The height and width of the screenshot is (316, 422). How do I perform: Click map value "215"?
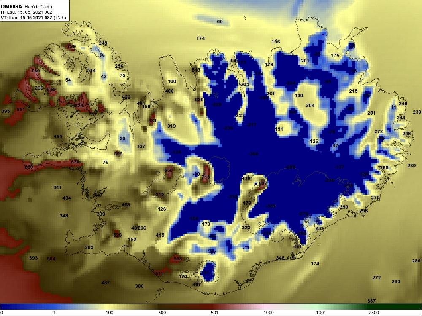[353, 91]
